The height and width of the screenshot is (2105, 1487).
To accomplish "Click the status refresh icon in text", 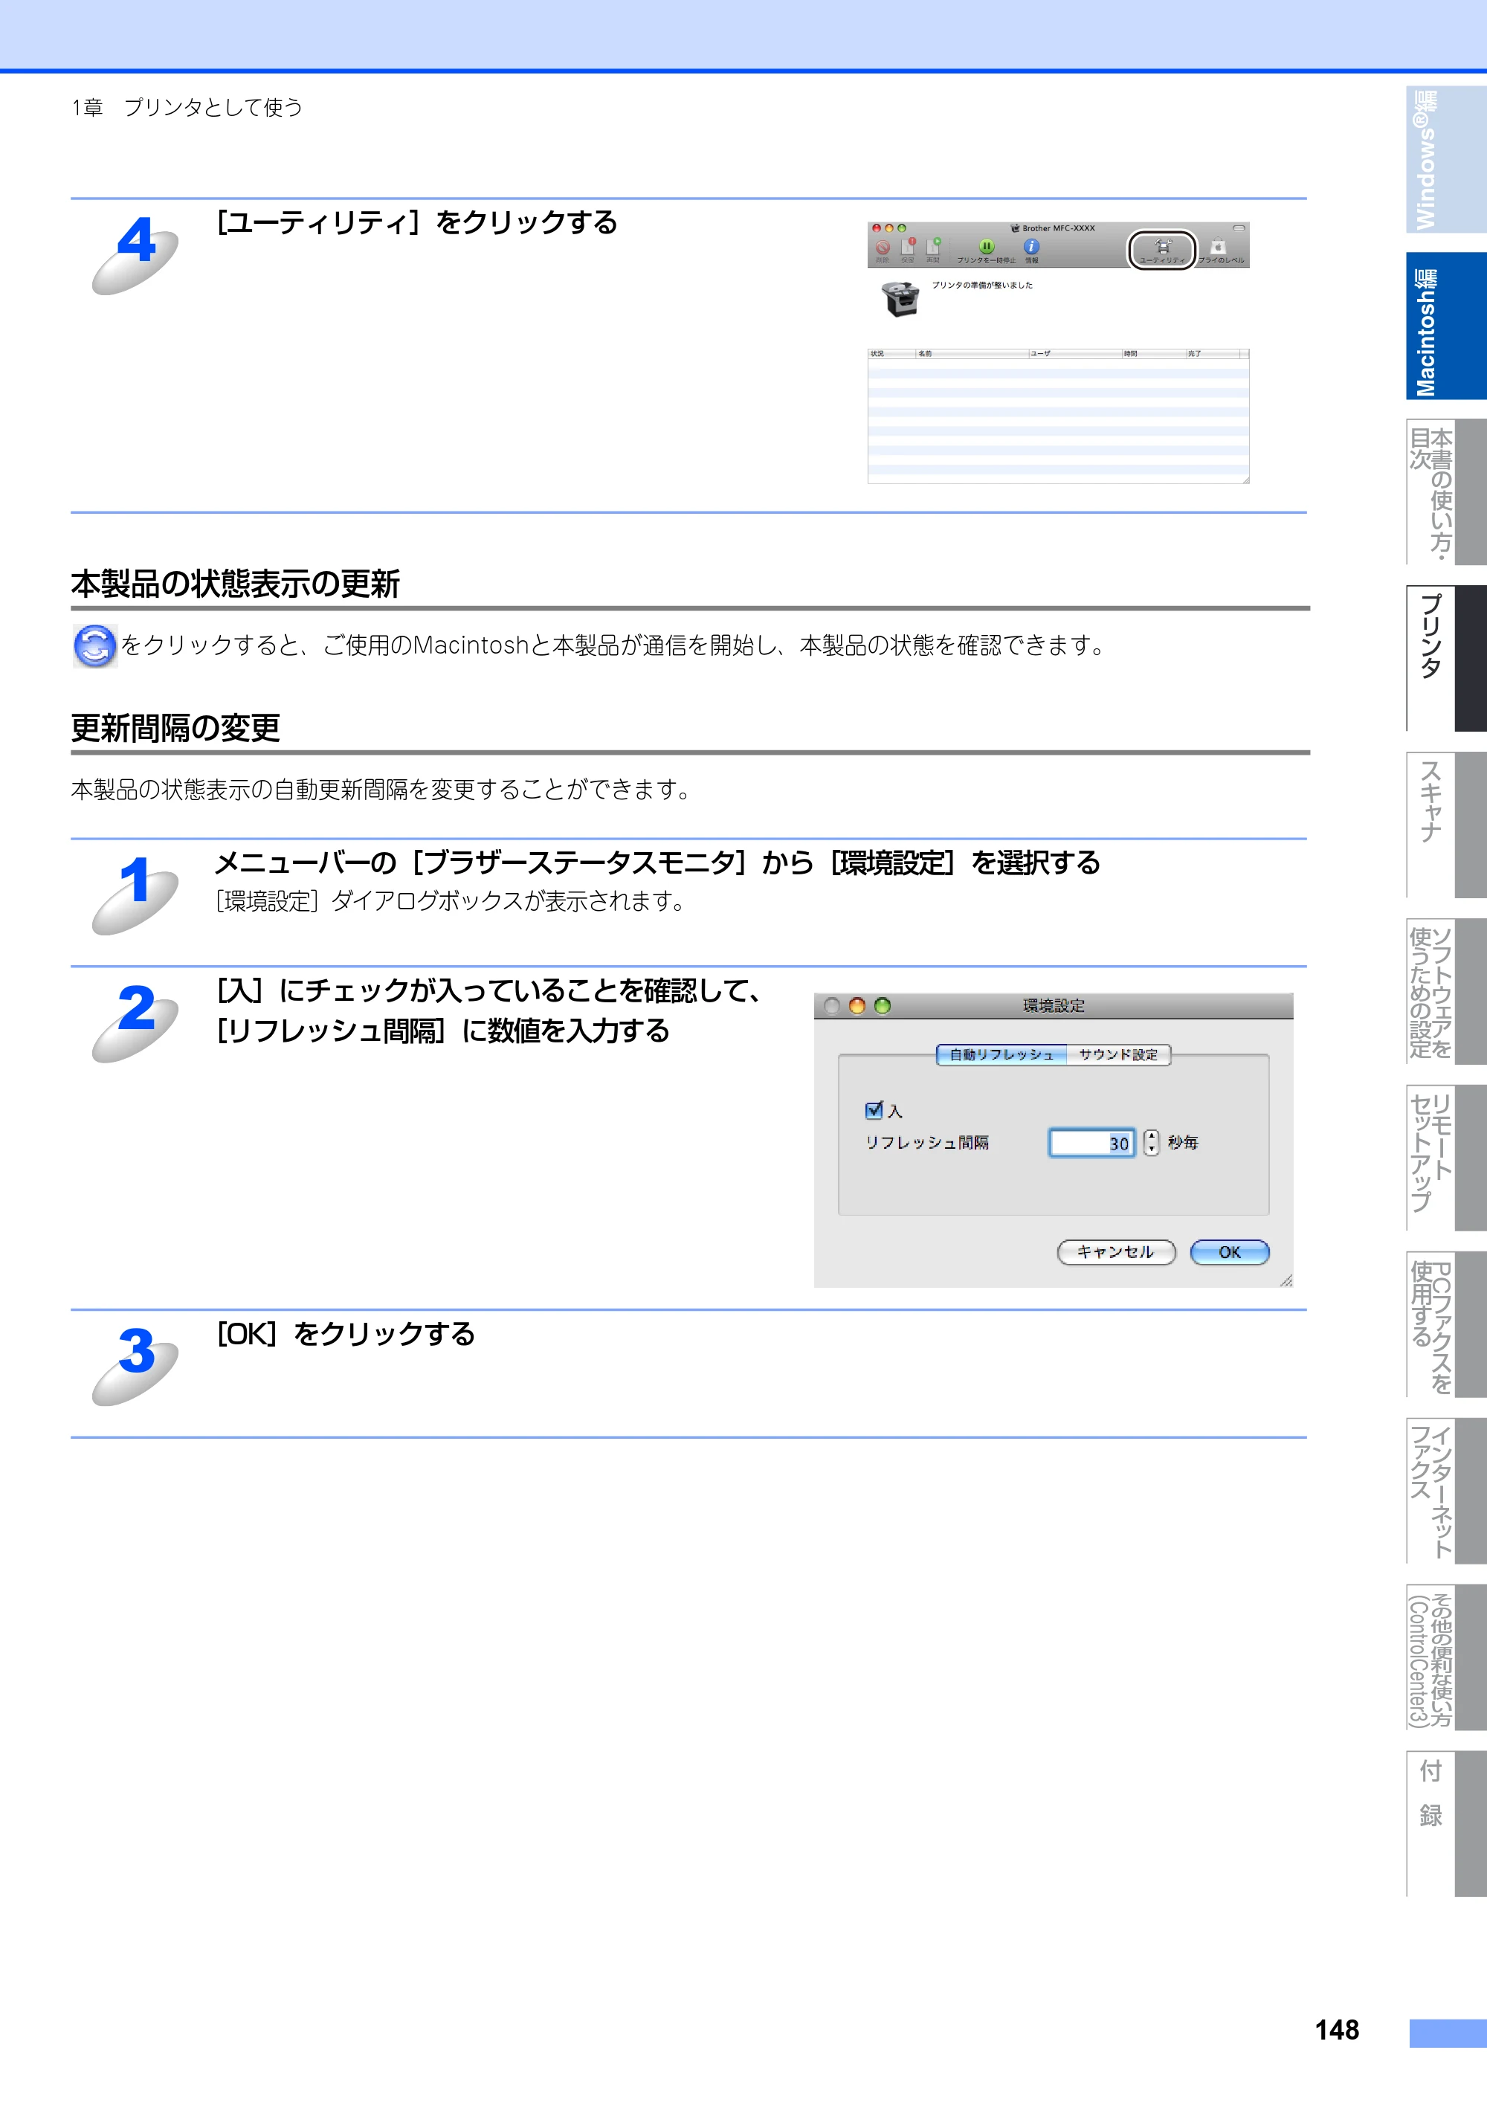I will (x=94, y=646).
